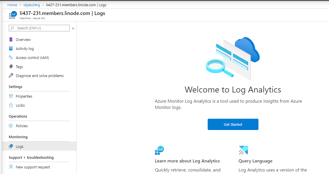Click the Learn more about Log Analytics icon
The height and width of the screenshot is (174, 329).
click(159, 150)
